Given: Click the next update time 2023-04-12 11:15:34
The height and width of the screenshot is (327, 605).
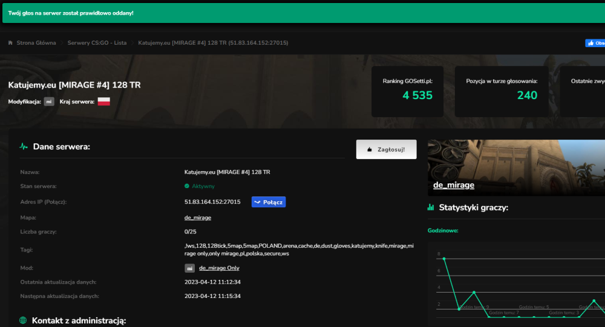Looking at the screenshot, I should (212, 296).
